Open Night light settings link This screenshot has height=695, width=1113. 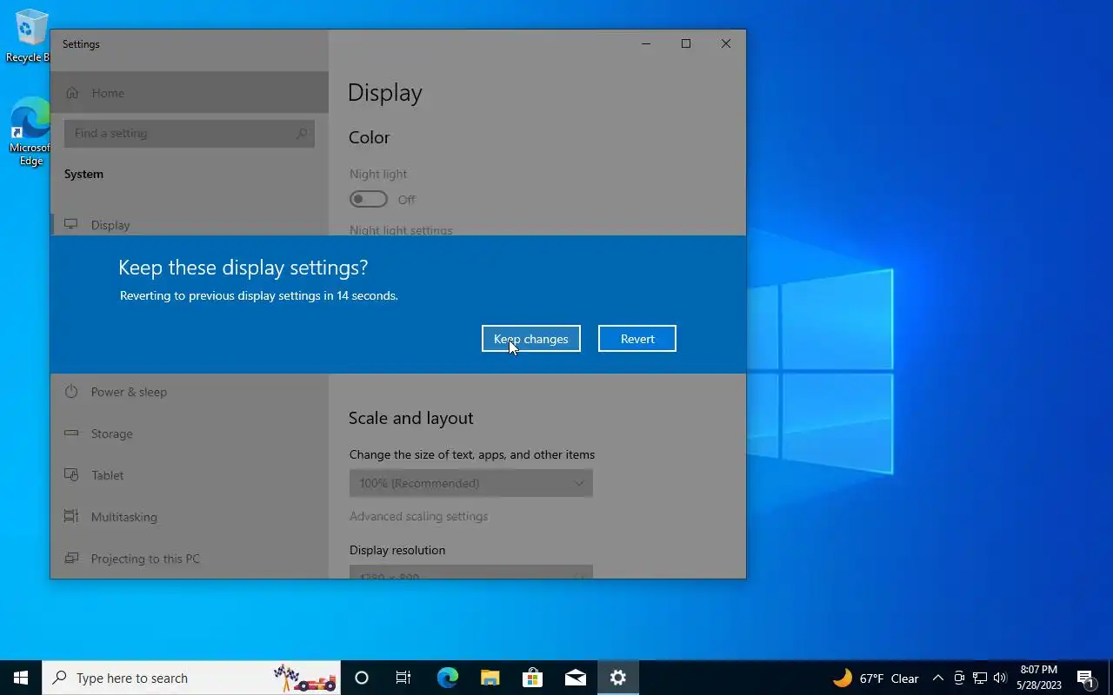401,230
